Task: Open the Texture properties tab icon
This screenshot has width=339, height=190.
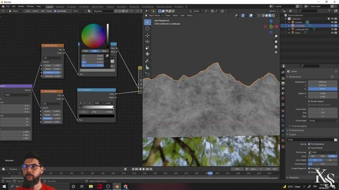Action: point(283,147)
